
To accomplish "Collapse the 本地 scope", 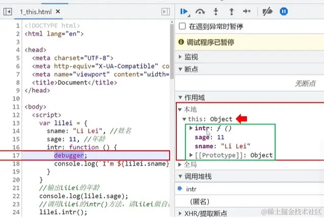I will click(x=180, y=110).
